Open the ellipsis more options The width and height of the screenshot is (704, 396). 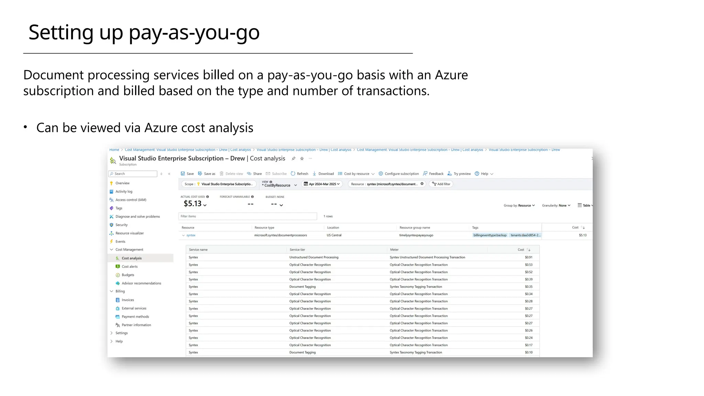click(x=310, y=158)
